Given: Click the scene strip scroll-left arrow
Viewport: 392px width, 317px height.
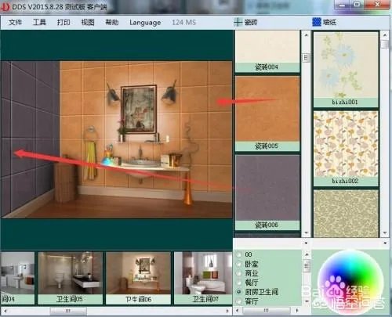Looking at the screenshot, I should tap(5, 311).
